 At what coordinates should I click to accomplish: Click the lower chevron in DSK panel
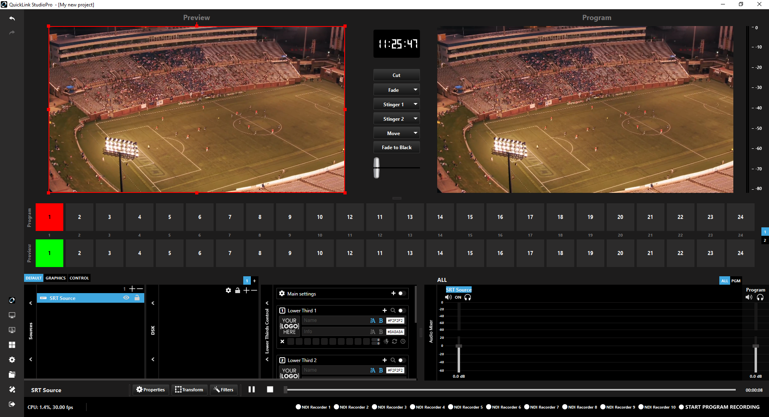tap(153, 359)
